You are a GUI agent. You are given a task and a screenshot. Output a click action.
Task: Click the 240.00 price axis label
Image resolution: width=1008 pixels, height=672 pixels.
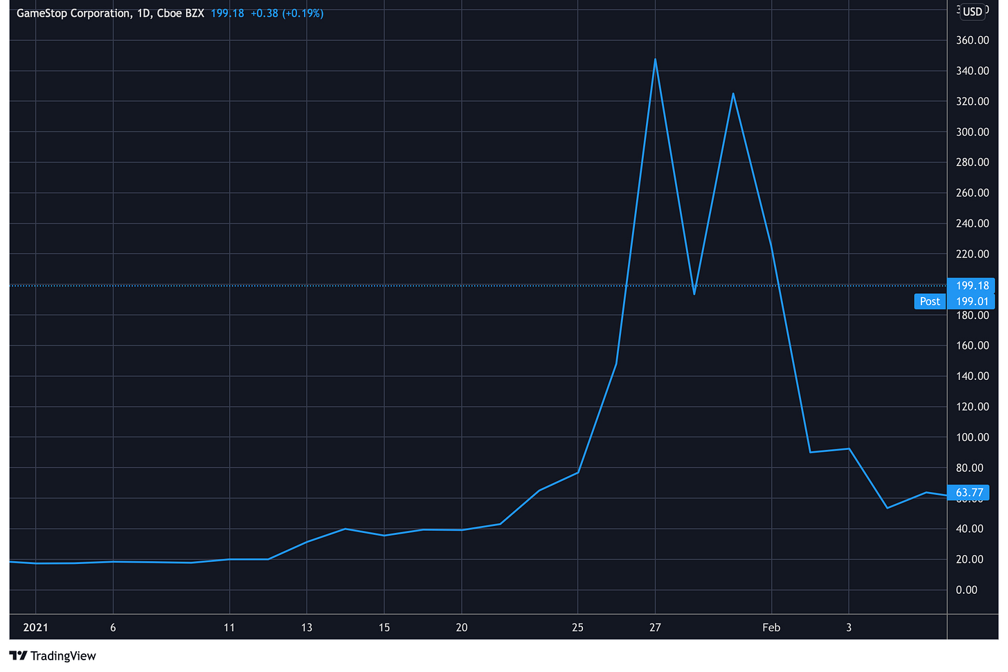pyautogui.click(x=972, y=223)
